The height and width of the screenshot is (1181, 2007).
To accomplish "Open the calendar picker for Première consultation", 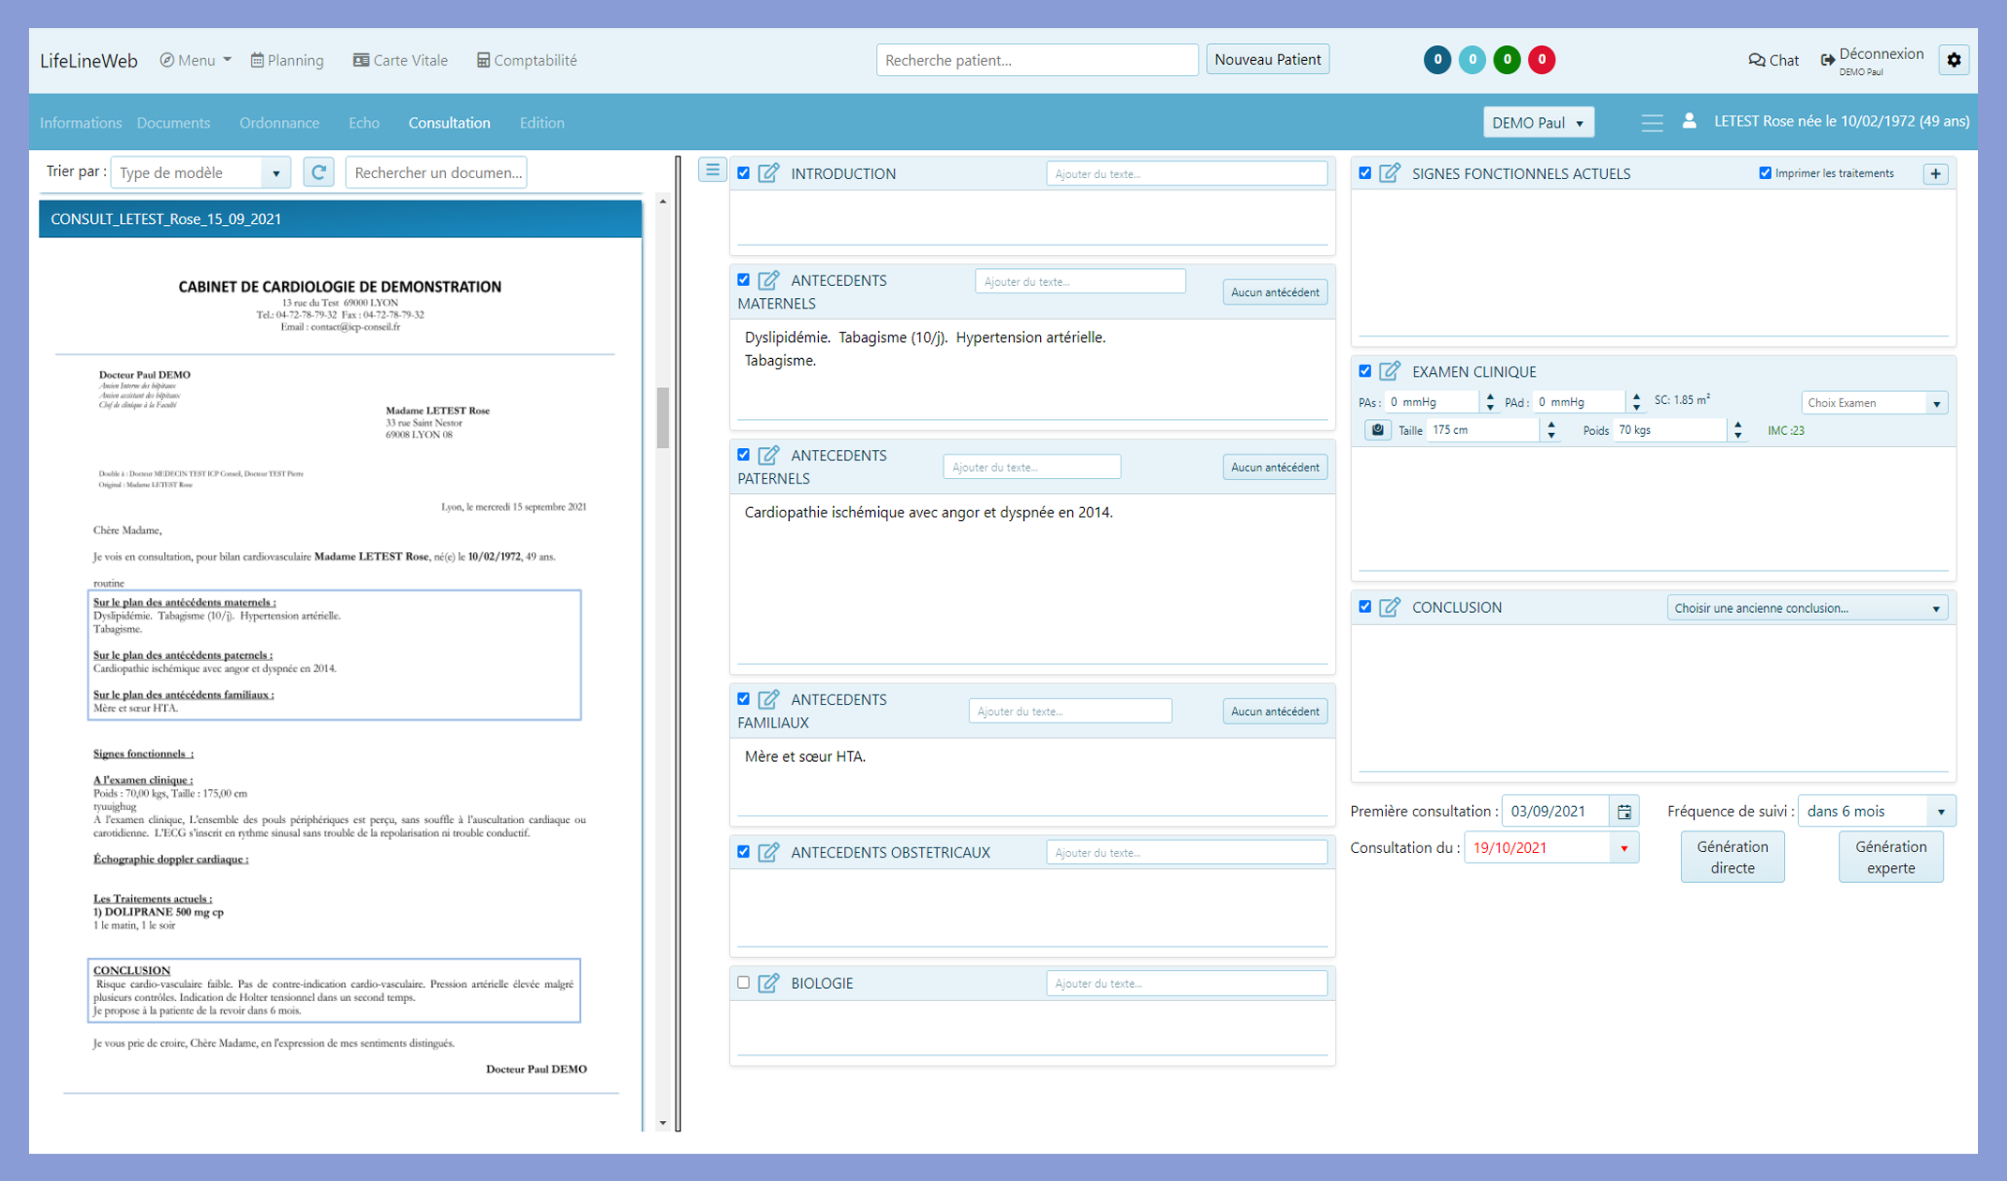I will [x=1624, y=812].
